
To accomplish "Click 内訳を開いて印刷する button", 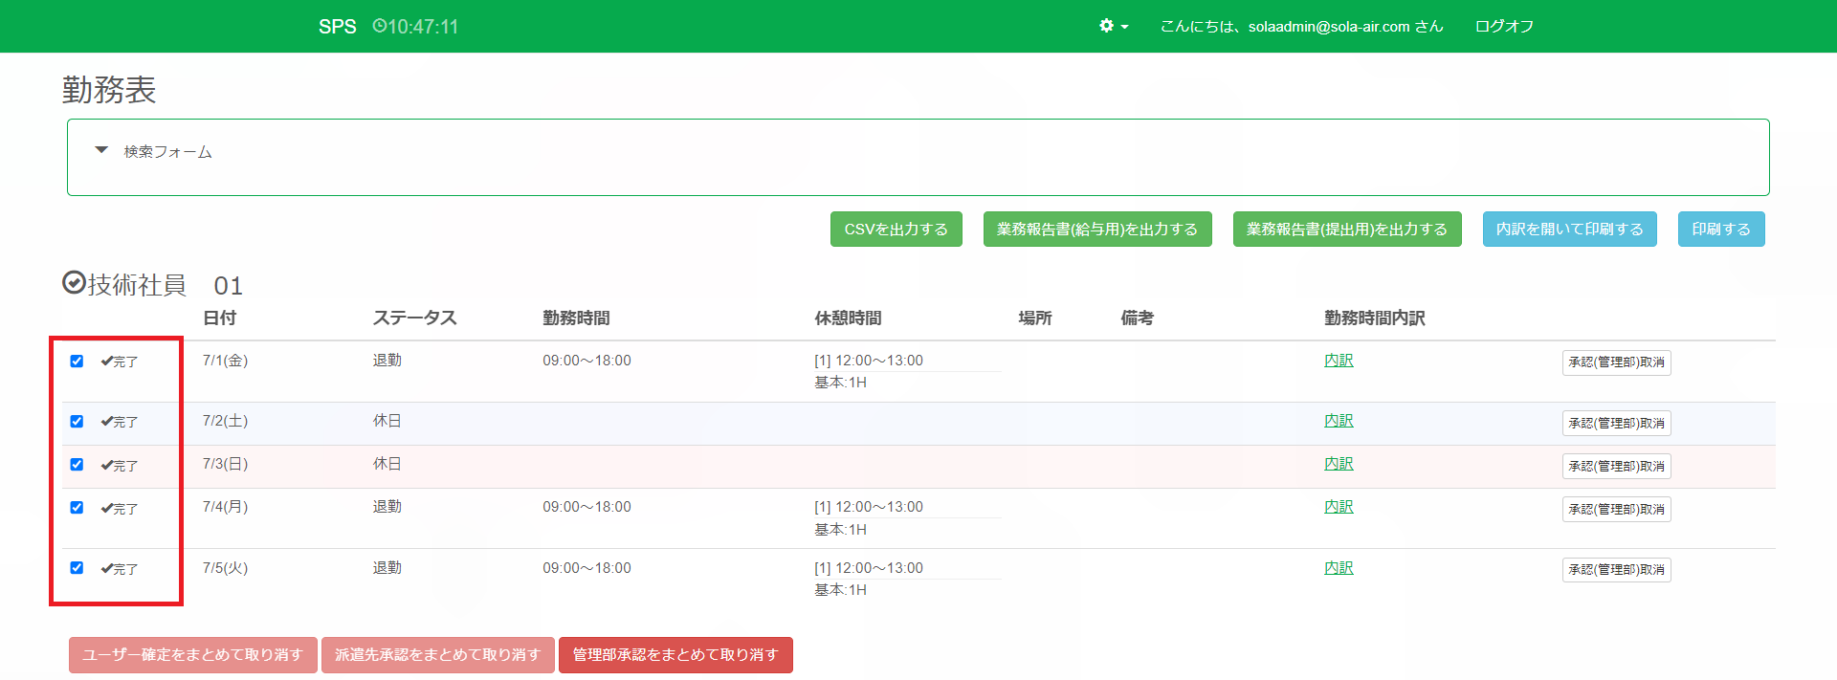I will pos(1569,230).
